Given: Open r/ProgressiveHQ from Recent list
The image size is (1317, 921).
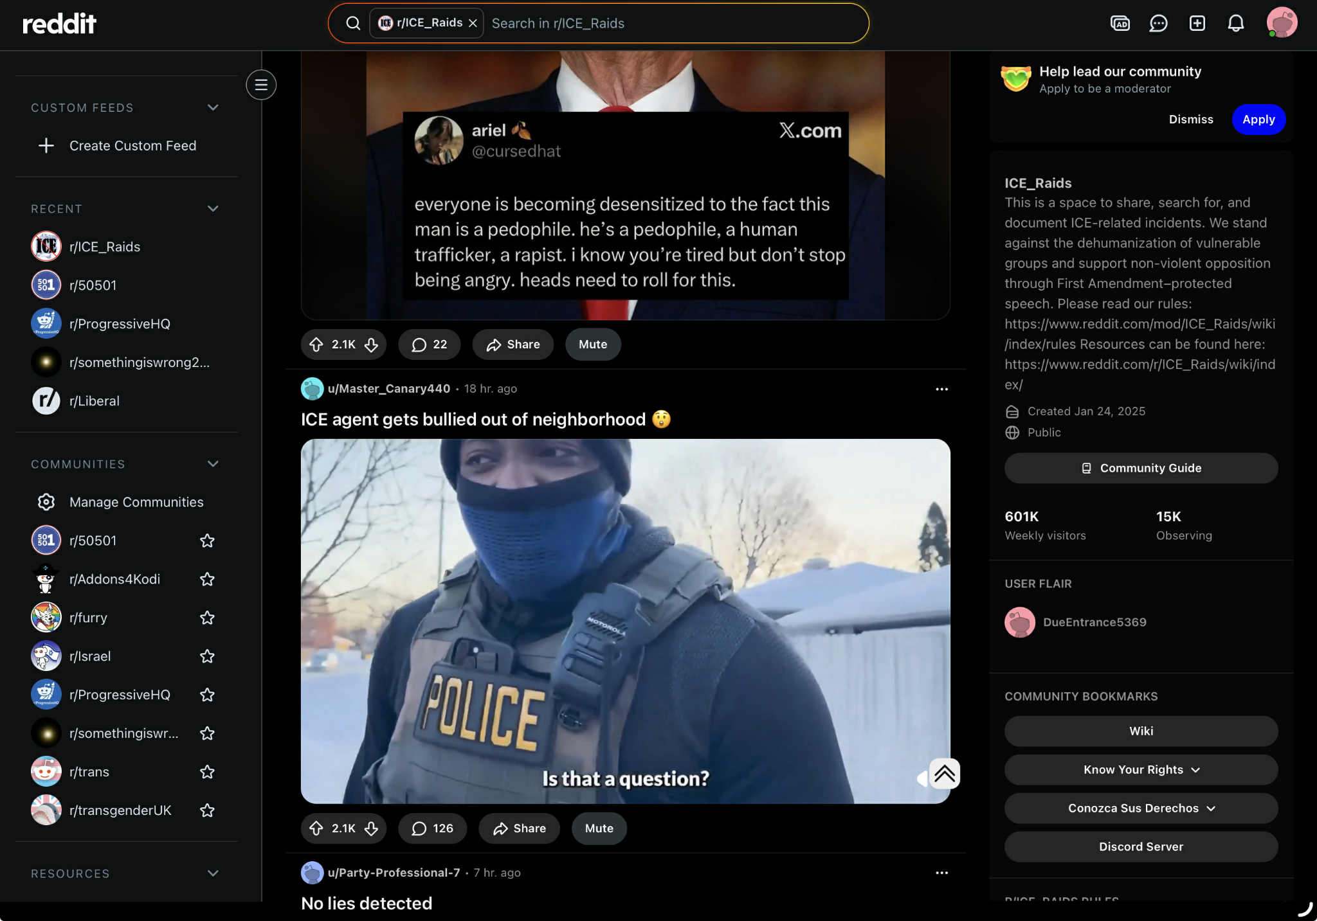Looking at the screenshot, I should 120,324.
